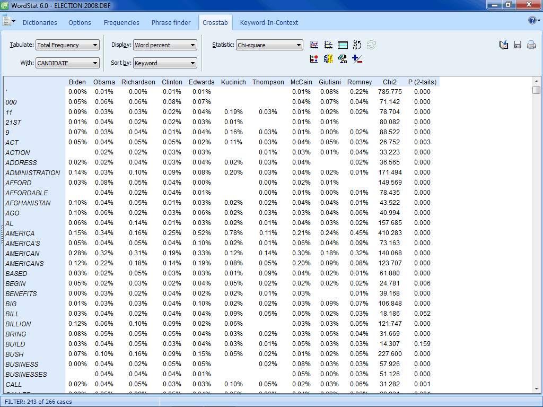The height and width of the screenshot is (407, 543).
Task: Click the table view icon
Action: coord(343,45)
